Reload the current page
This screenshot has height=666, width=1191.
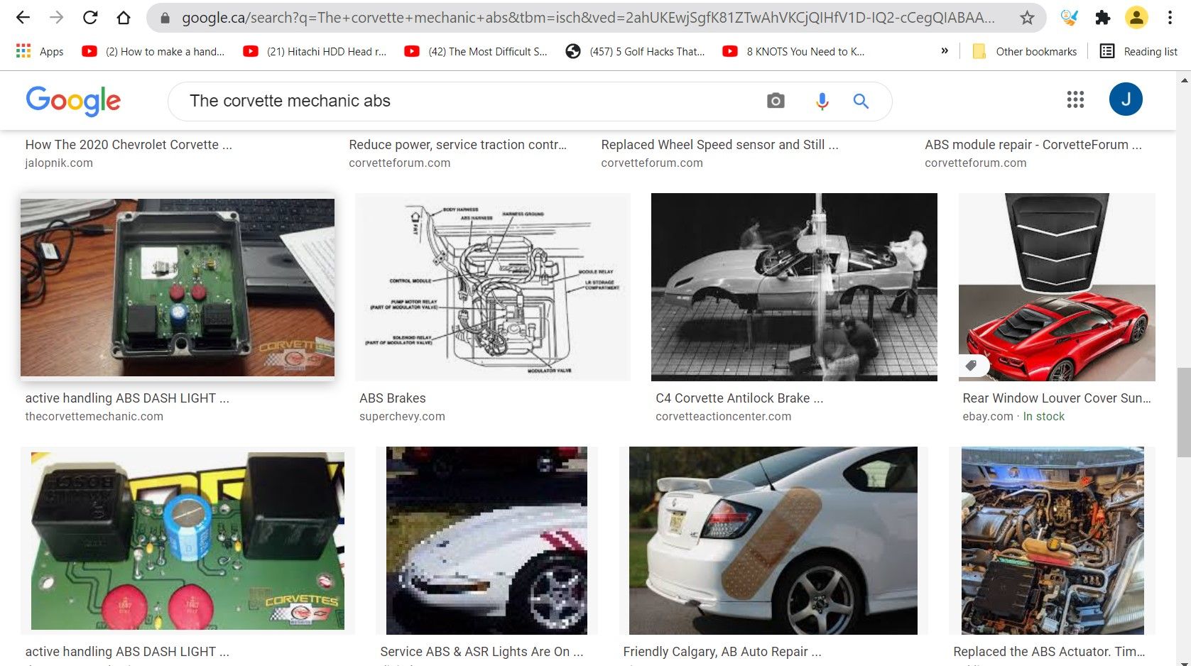click(90, 18)
